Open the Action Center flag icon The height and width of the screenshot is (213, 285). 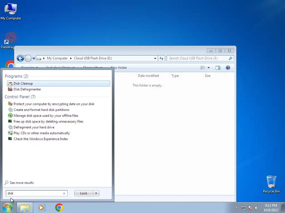[250, 208]
